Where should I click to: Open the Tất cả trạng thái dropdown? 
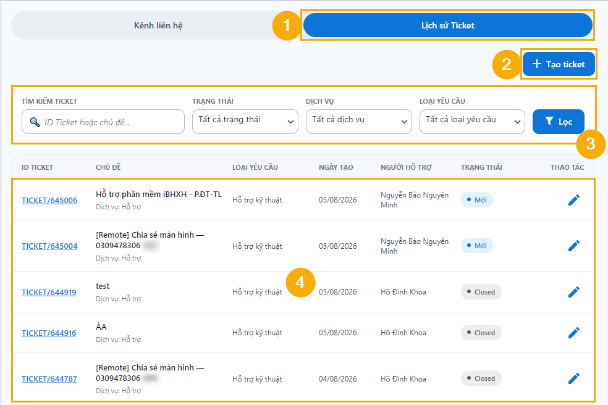tap(245, 122)
